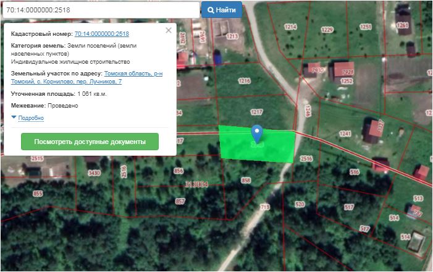This screenshot has width=433, height=272.
Task: Click the Найти search button
Action: pos(222,10)
